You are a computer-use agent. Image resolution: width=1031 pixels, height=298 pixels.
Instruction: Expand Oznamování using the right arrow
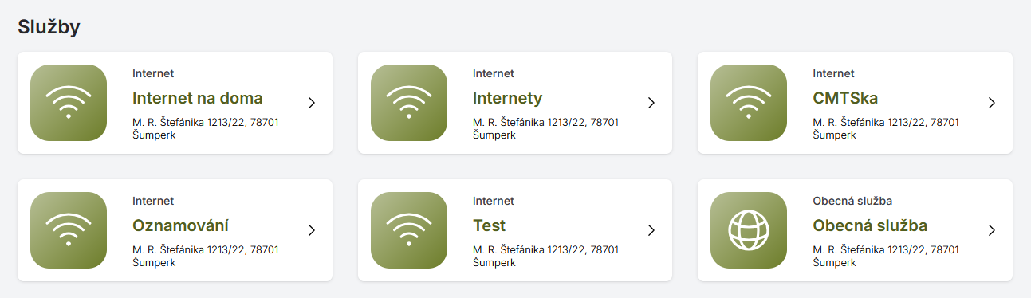(312, 230)
